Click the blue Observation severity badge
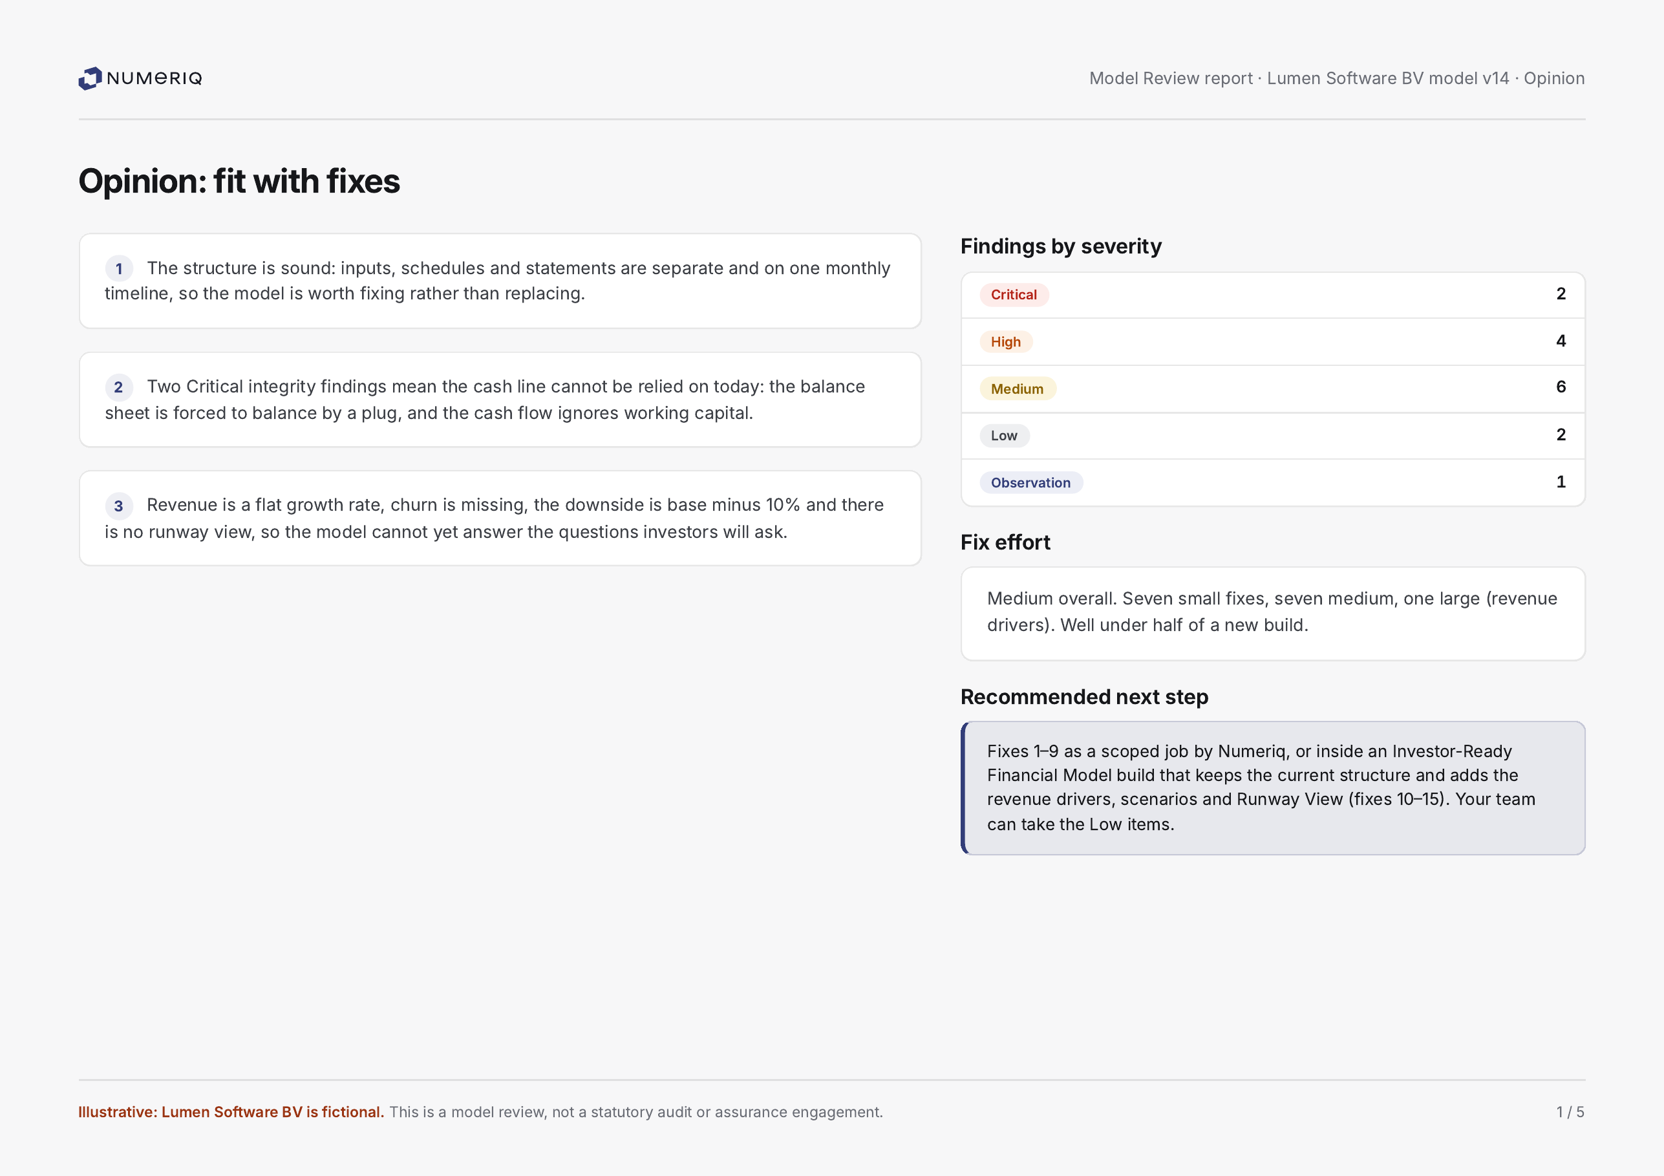The width and height of the screenshot is (1664, 1176). coord(1030,482)
